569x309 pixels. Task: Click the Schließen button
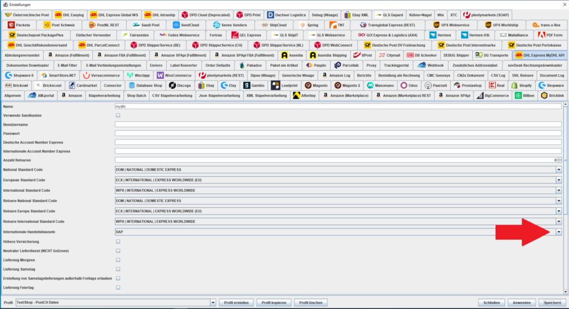[x=491, y=302]
